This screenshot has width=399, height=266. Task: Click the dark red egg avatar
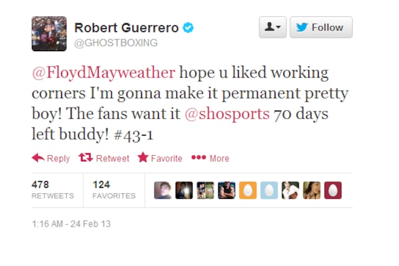point(333,190)
